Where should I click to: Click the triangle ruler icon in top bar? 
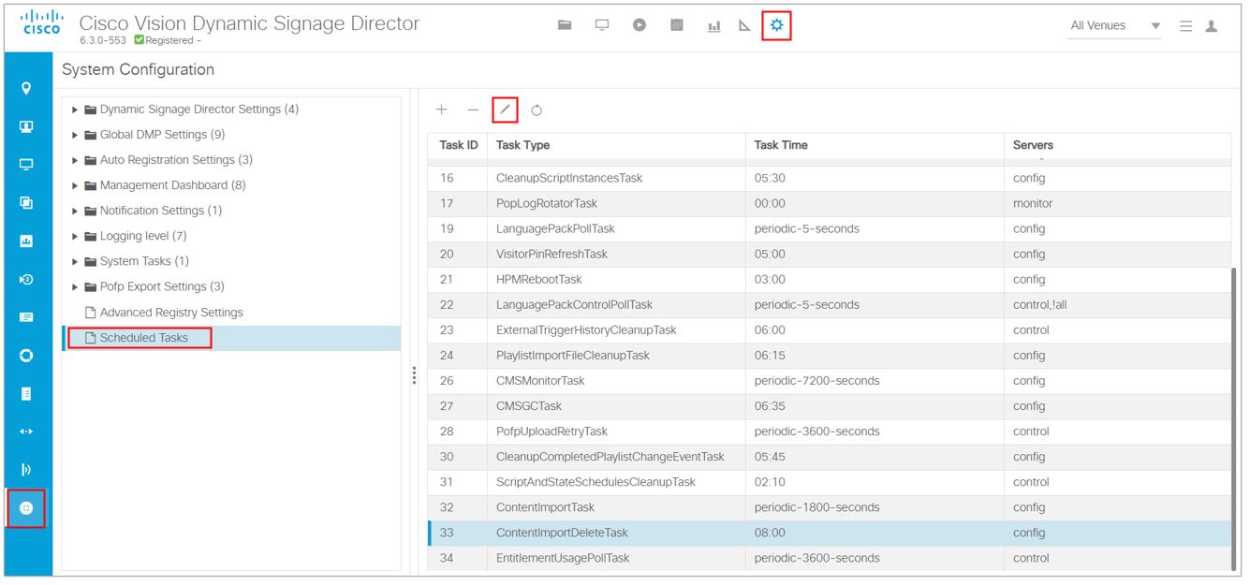(x=745, y=26)
